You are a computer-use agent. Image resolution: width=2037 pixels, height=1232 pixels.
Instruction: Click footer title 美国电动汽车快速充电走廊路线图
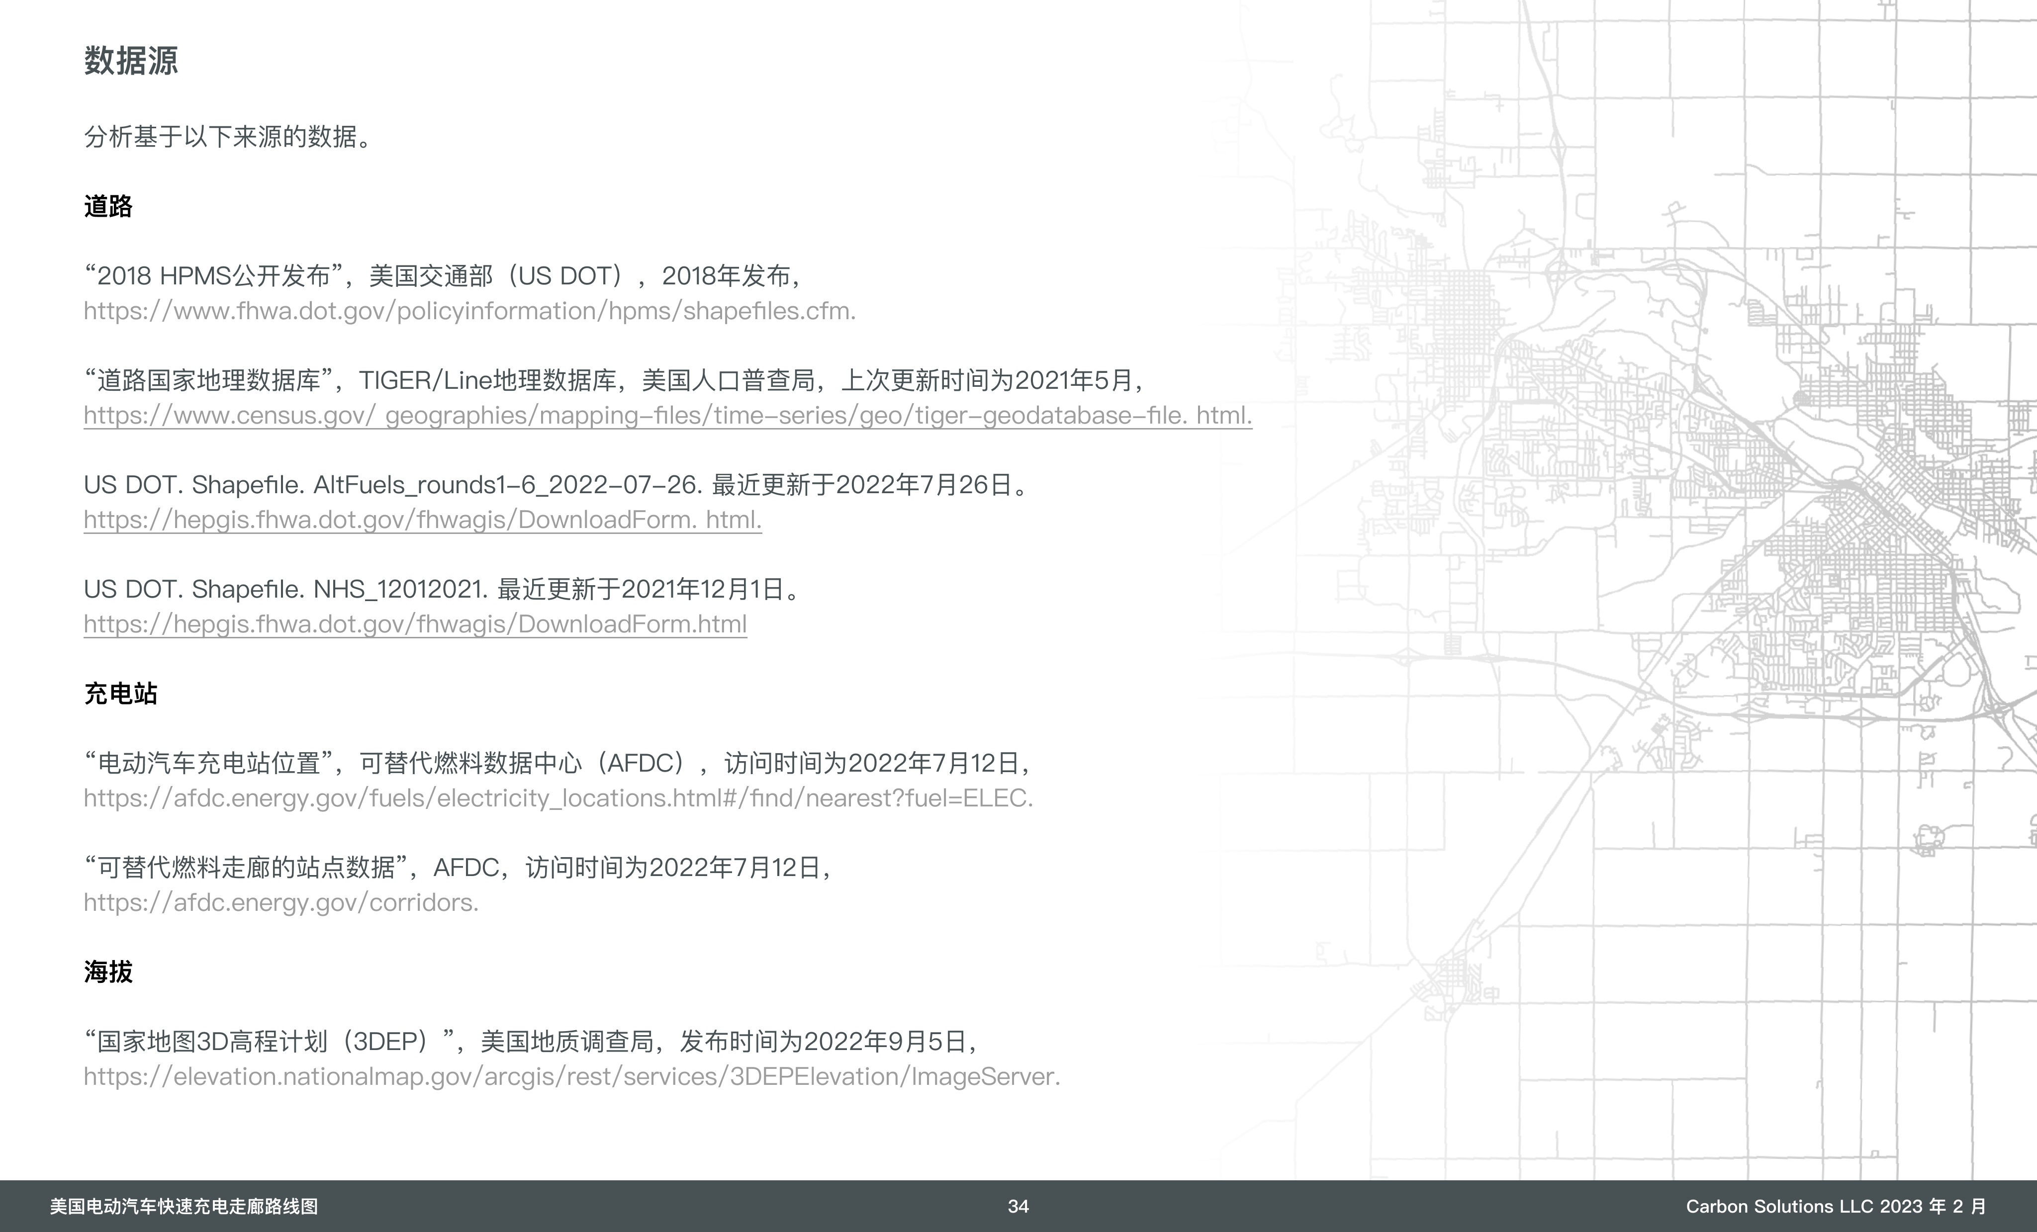point(184,1206)
